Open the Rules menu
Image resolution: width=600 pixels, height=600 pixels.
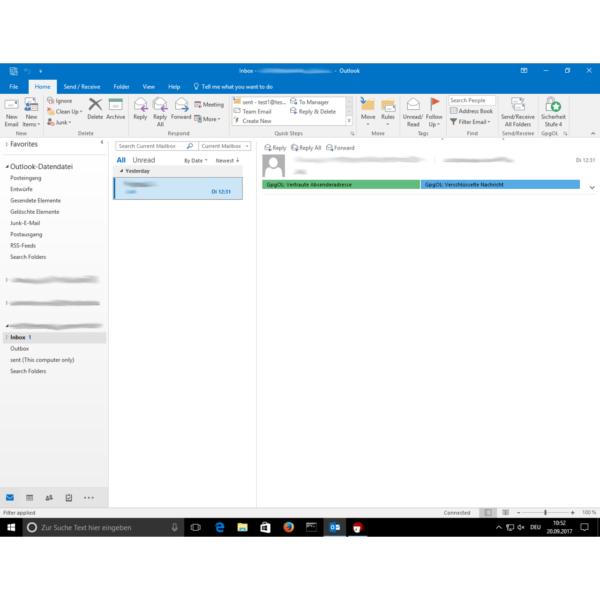click(388, 112)
